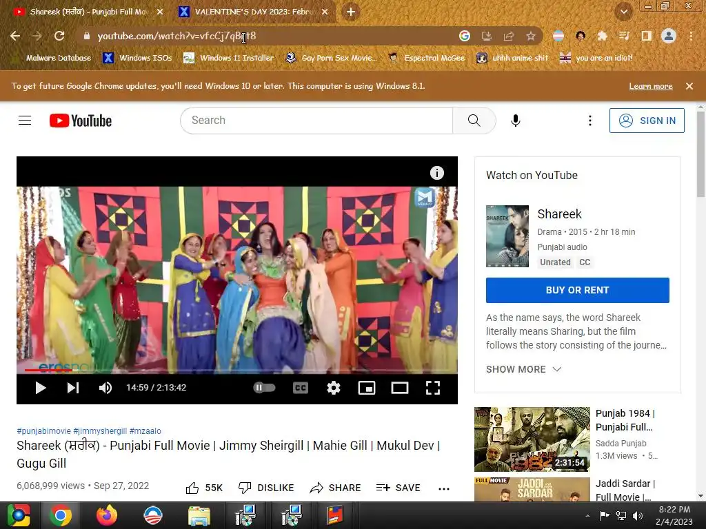Open Chrome three-dot menu

pos(691,36)
